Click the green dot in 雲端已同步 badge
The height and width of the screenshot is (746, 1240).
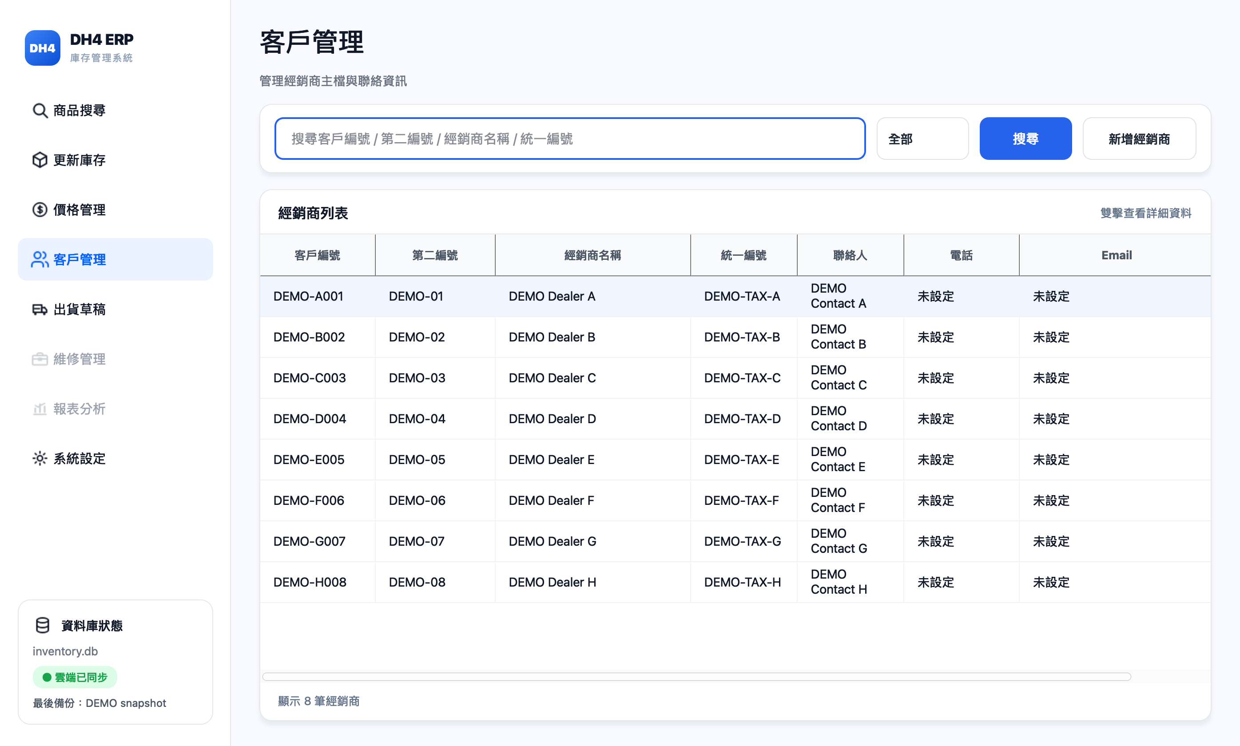click(x=47, y=677)
